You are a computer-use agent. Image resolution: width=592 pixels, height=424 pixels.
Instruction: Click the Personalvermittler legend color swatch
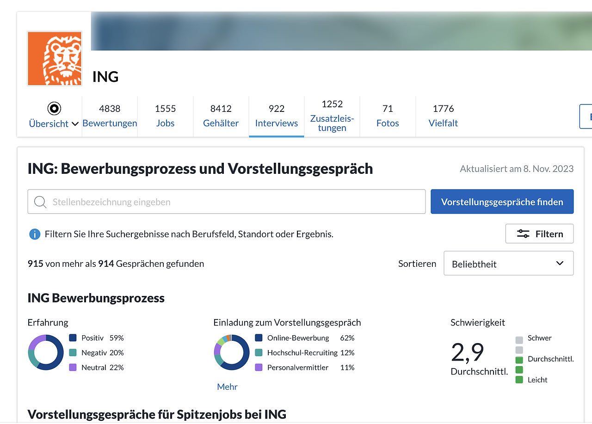259,368
